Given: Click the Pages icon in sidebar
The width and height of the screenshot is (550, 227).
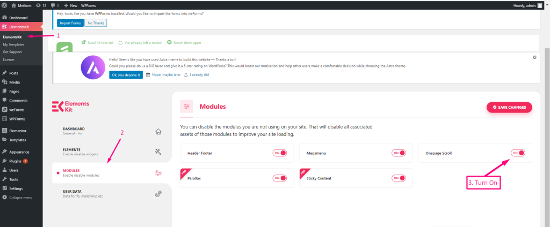Looking at the screenshot, I should point(4,92).
